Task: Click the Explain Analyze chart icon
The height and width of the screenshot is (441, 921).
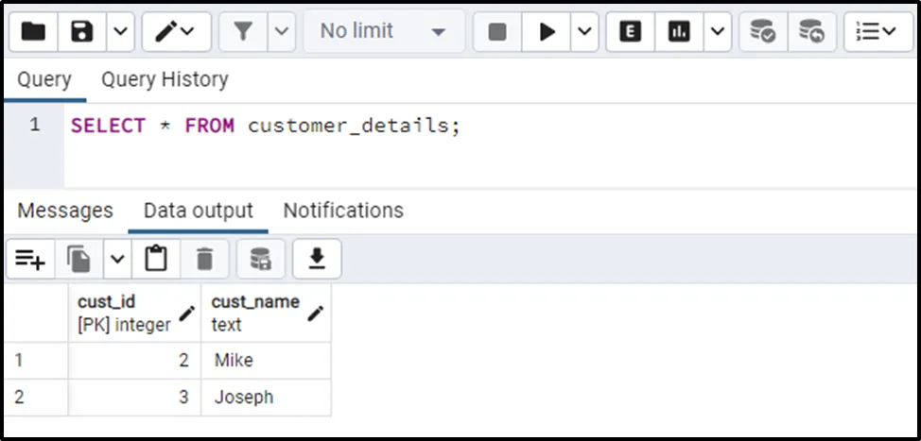Action: pos(678,32)
